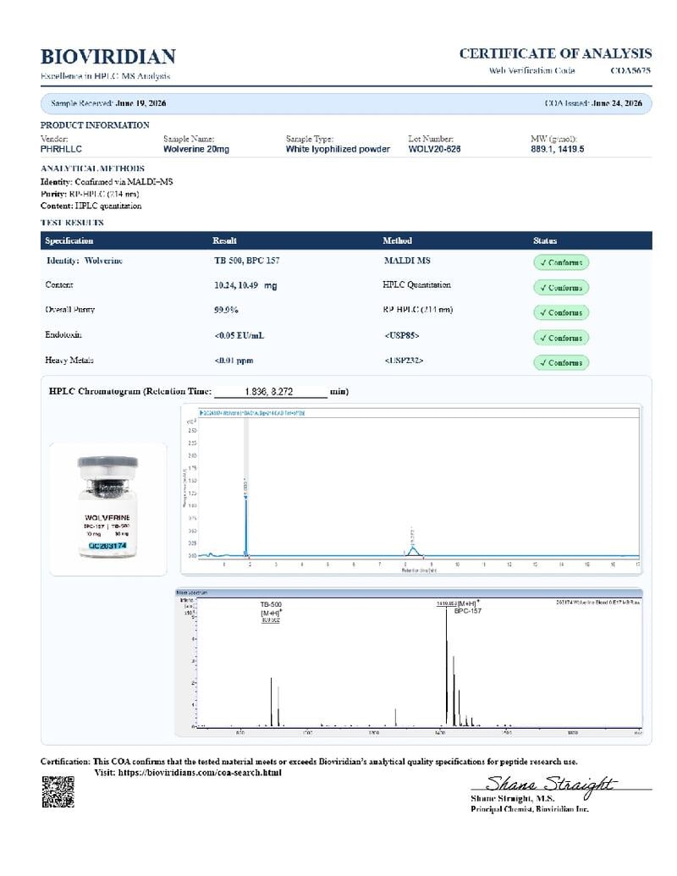Click the Shane Straight signature

(x=551, y=785)
